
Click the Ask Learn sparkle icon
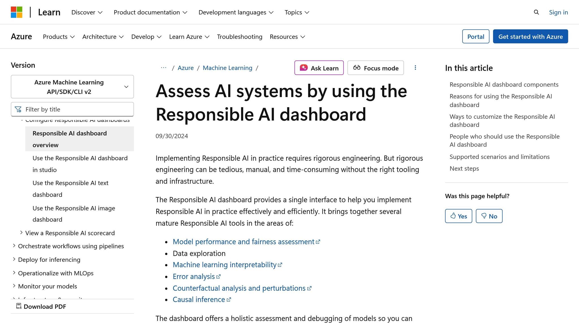click(304, 68)
